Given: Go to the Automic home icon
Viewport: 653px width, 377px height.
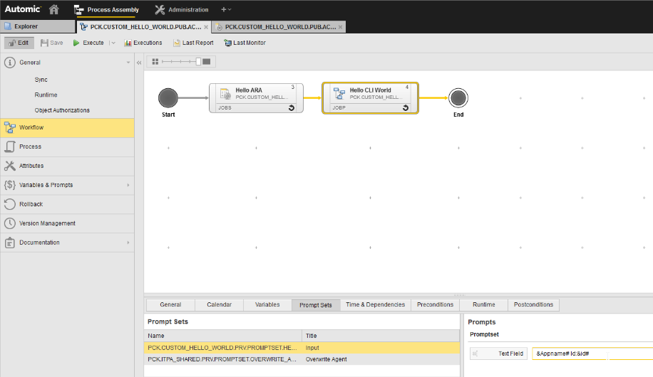Looking at the screenshot, I should pyautogui.click(x=53, y=9).
